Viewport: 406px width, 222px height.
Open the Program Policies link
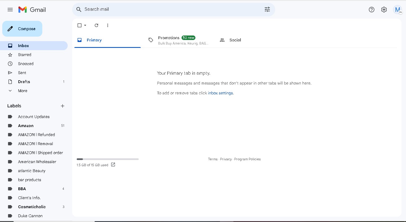248,159
